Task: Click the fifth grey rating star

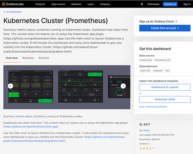Action: pos(153,148)
